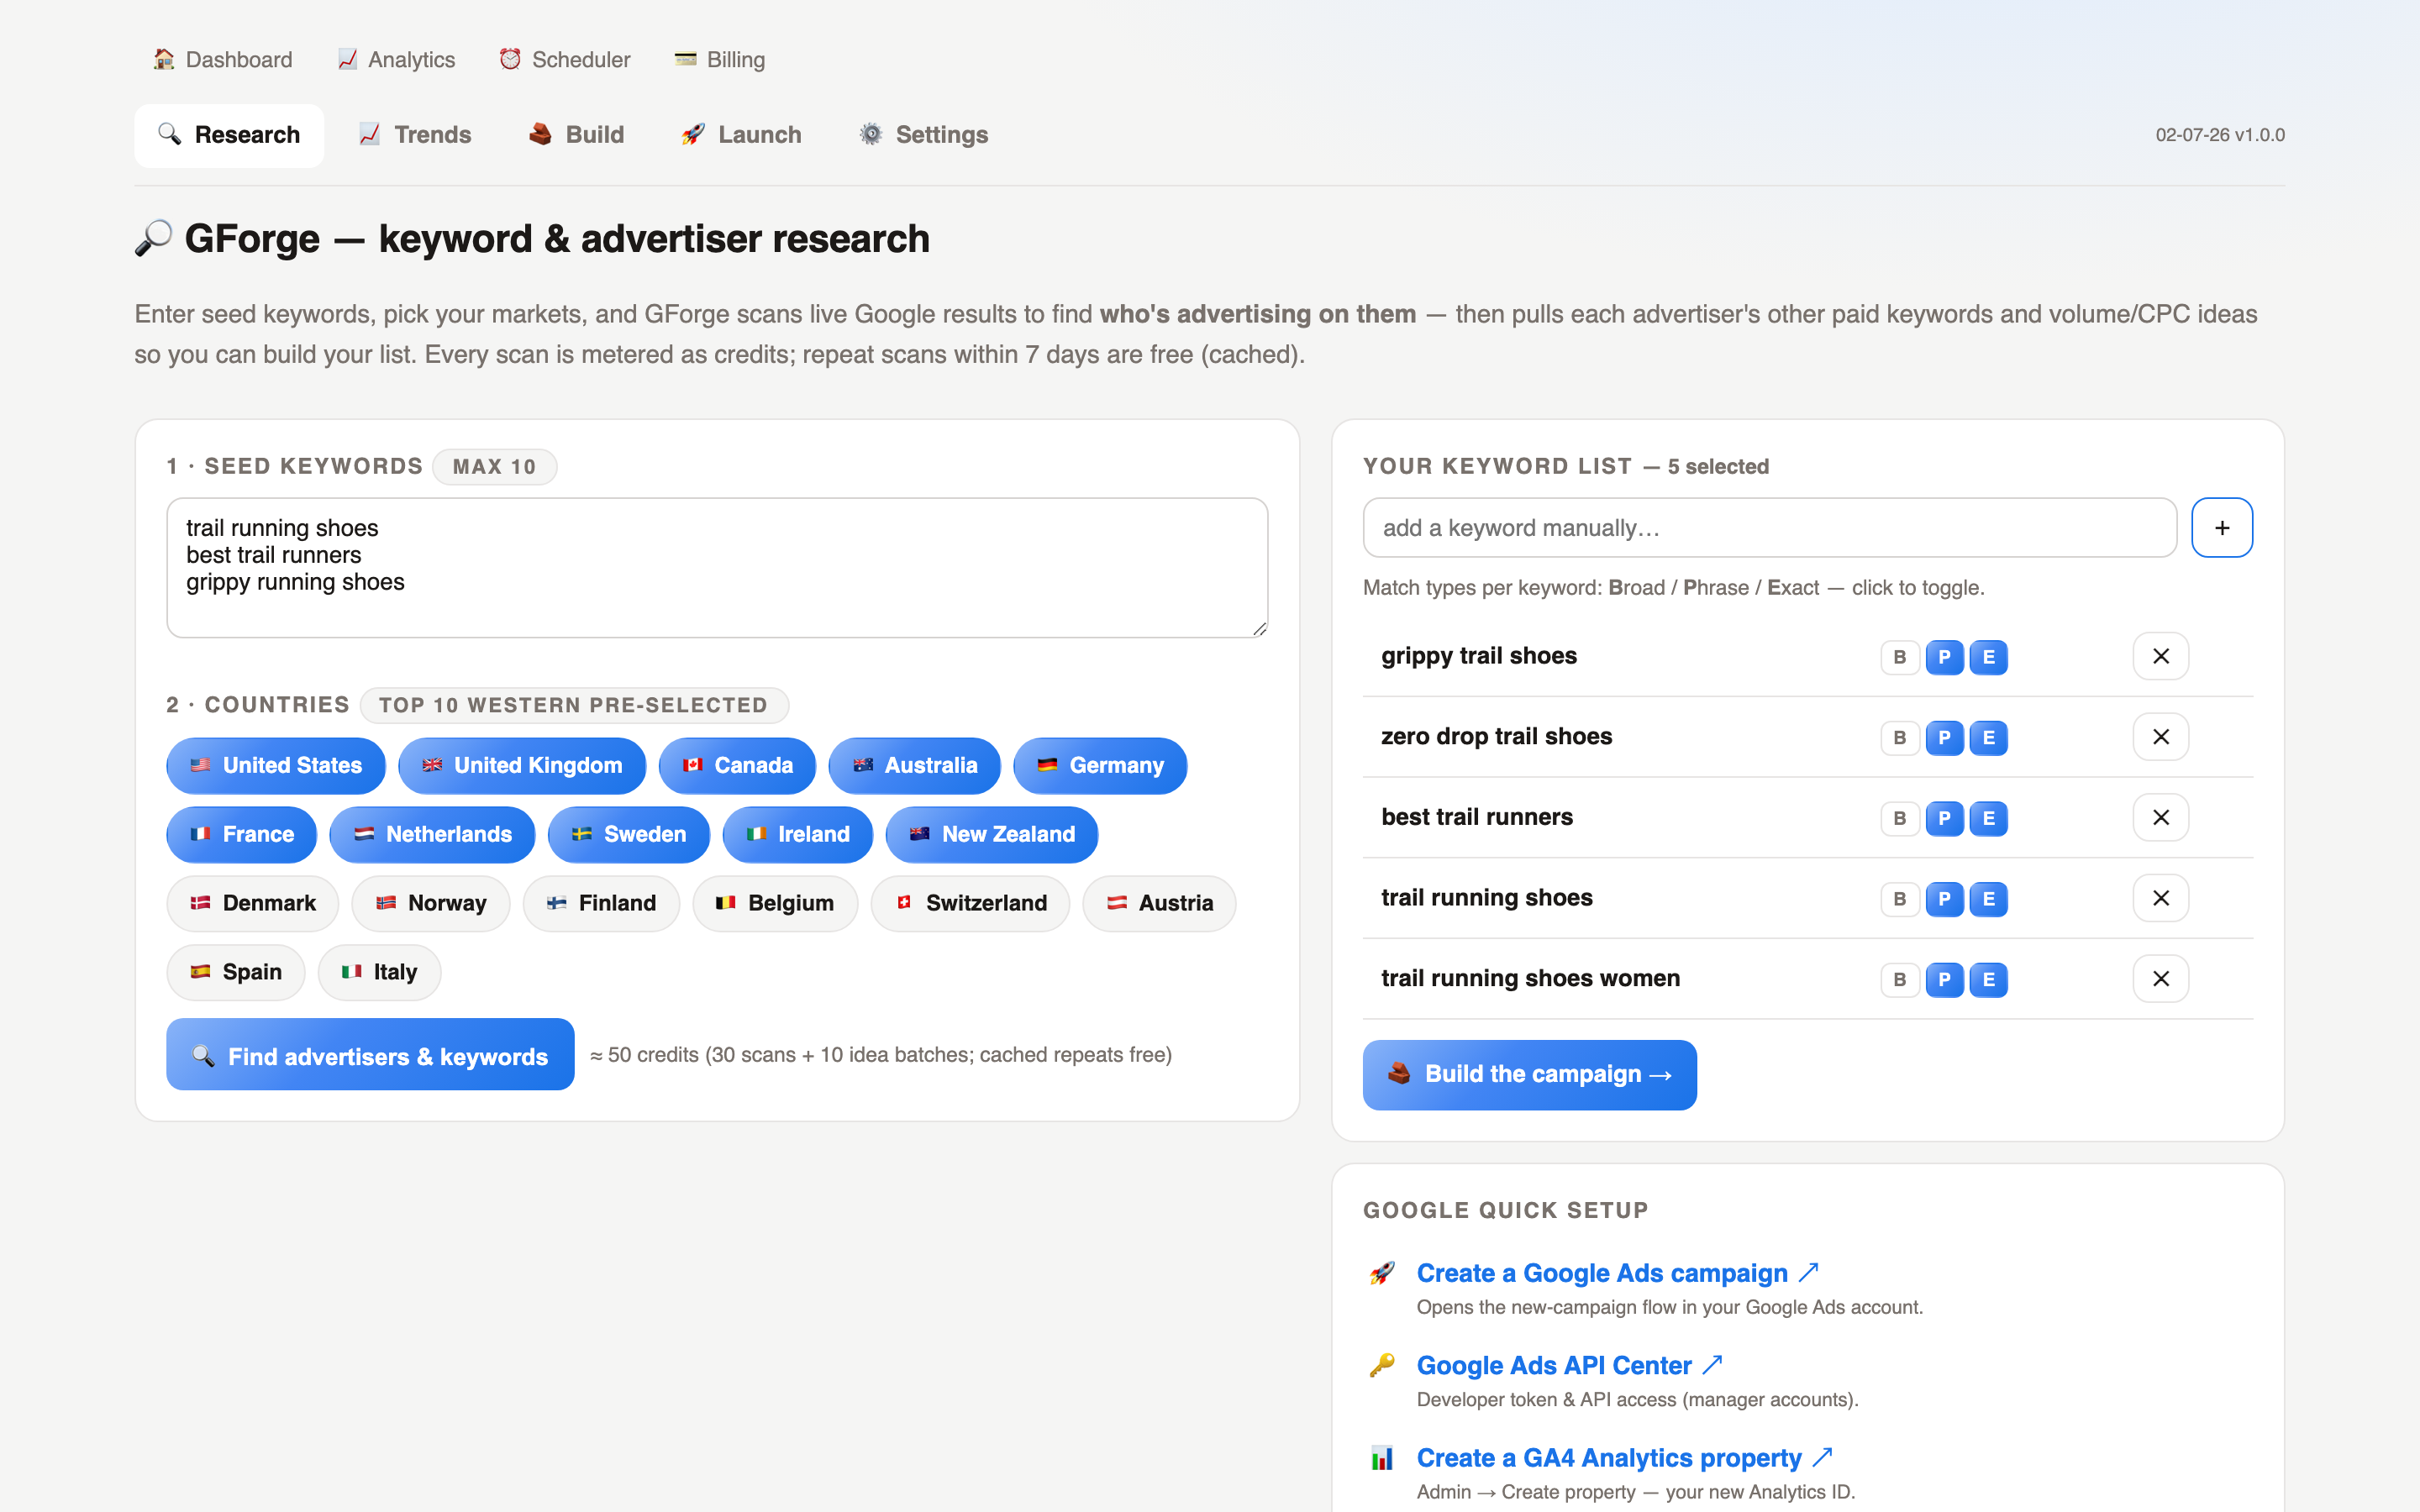Remove the 'trail running shoes' keyword row
Screen dimensions: 2420x1512
[2160, 898]
